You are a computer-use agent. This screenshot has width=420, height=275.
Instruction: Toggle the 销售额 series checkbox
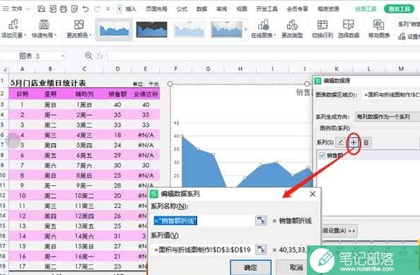(x=322, y=155)
